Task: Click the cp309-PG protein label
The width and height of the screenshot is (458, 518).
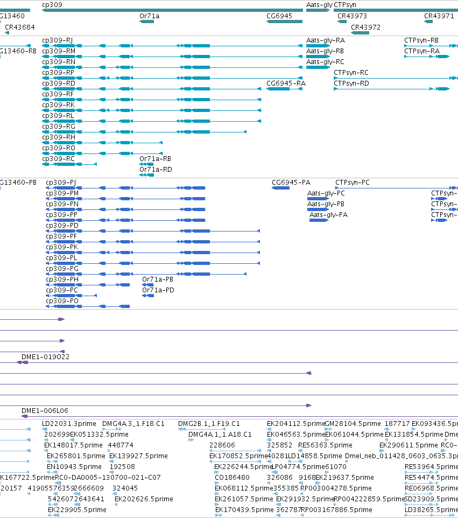Action: click(62, 269)
